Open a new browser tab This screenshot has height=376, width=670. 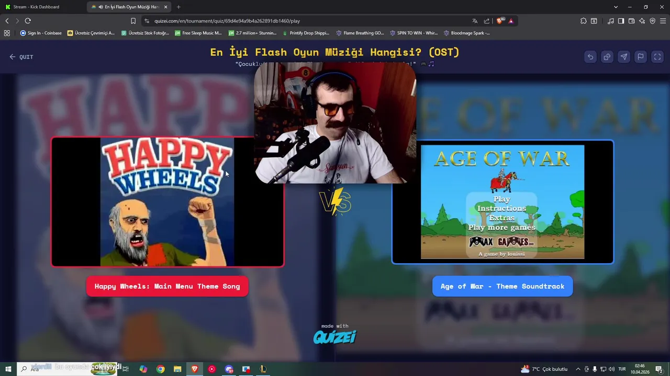178,7
